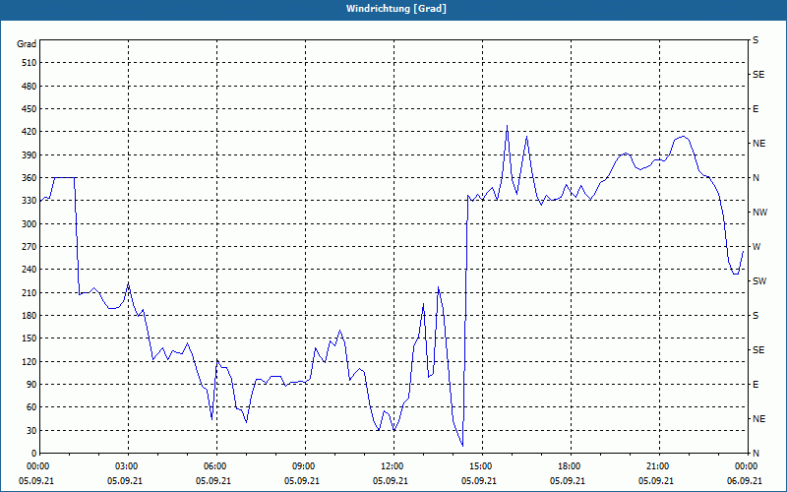Click the N compass label at the zero line

756,453
